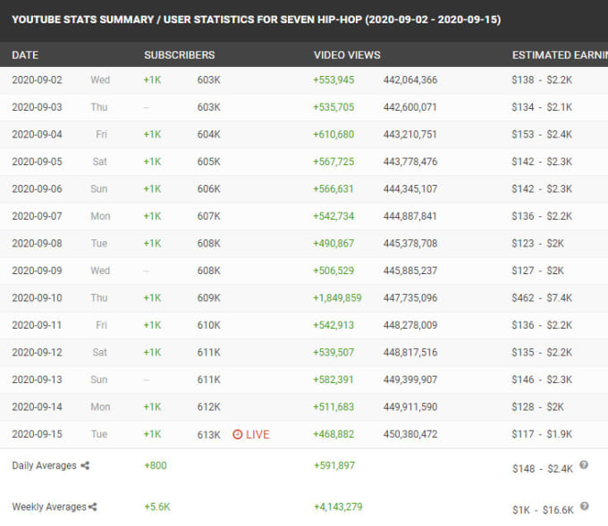
Task: Click the DATE column header
Action: [25, 55]
